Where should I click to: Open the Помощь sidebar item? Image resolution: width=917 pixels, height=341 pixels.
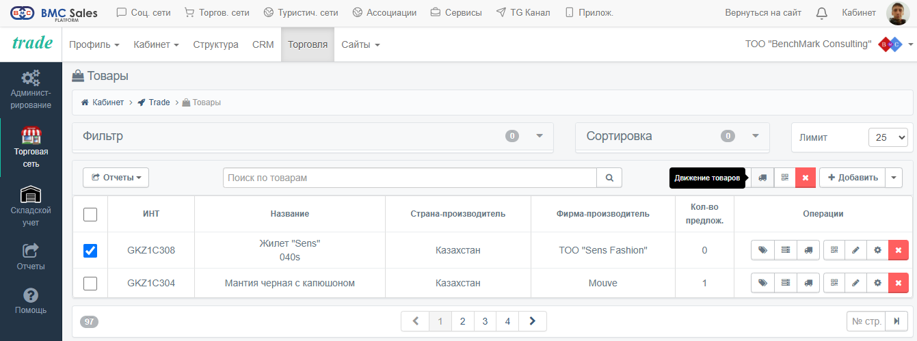31,301
